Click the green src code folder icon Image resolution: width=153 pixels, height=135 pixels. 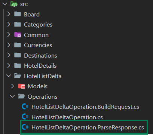[14, 4]
